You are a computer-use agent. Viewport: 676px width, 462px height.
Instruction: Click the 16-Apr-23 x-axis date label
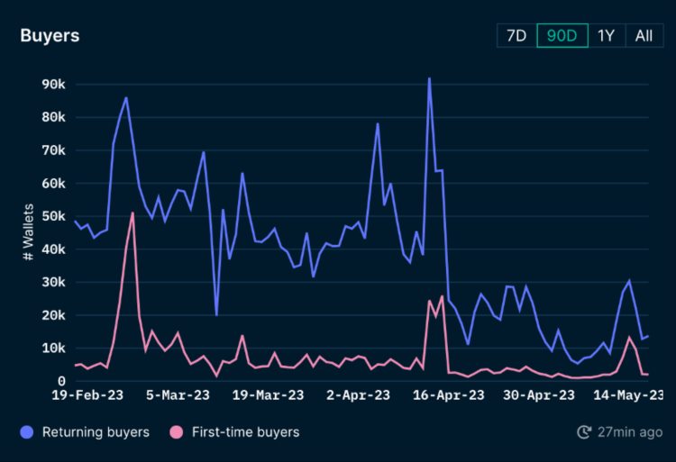[448, 395]
